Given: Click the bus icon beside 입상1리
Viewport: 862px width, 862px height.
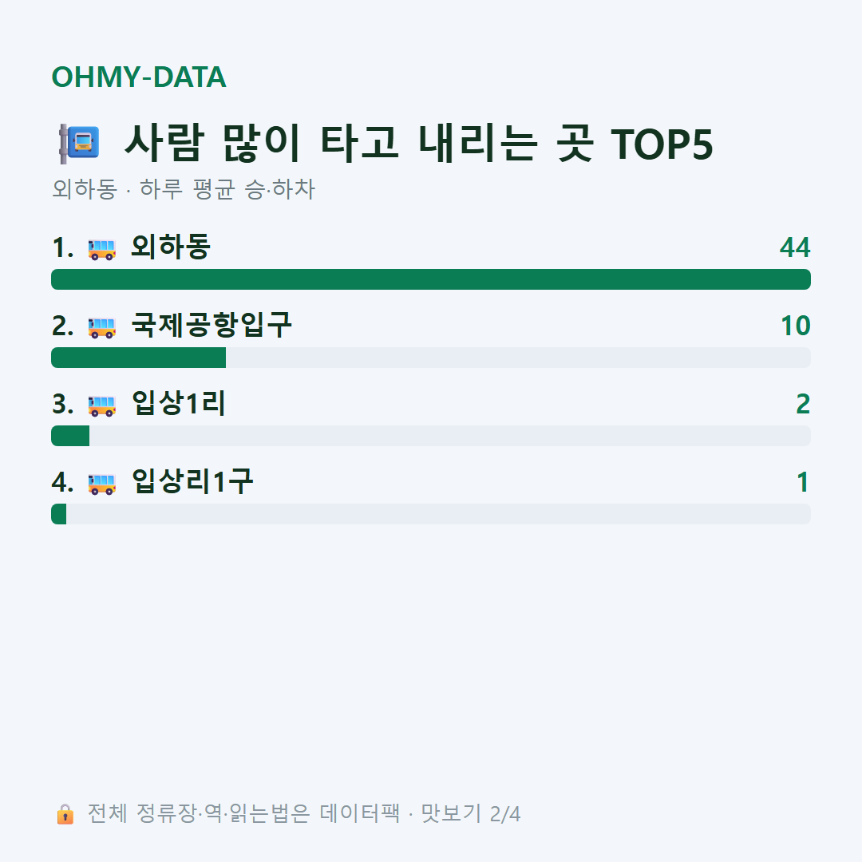Looking at the screenshot, I should [101, 405].
